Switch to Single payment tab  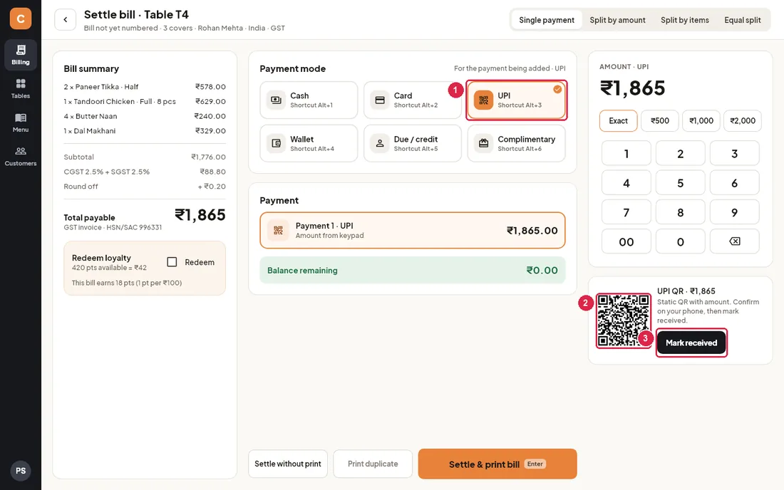click(547, 20)
